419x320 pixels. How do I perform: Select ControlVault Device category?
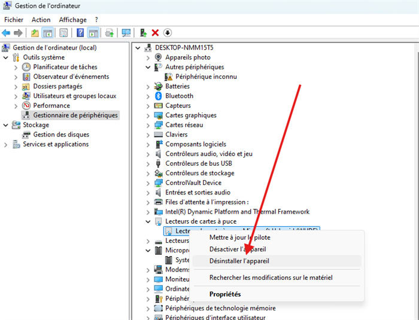[x=193, y=182]
